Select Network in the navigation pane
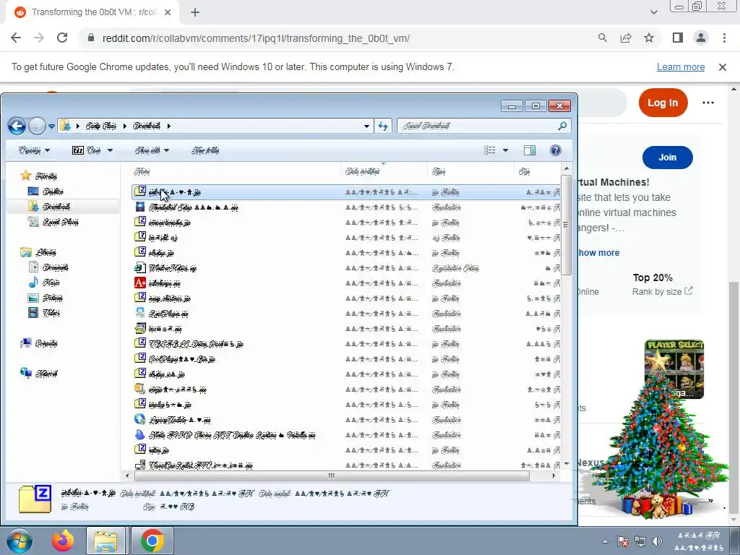The height and width of the screenshot is (555, 740). click(x=39, y=374)
